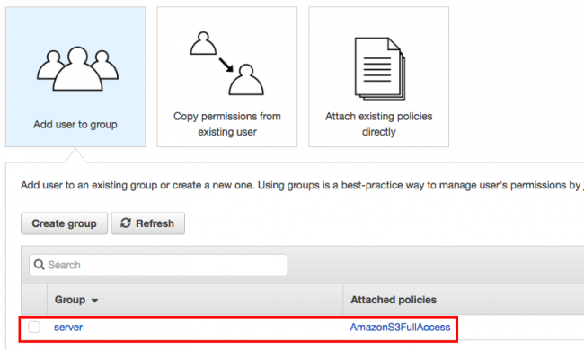Click the three-people group icon
The image size is (584, 350).
(77, 69)
